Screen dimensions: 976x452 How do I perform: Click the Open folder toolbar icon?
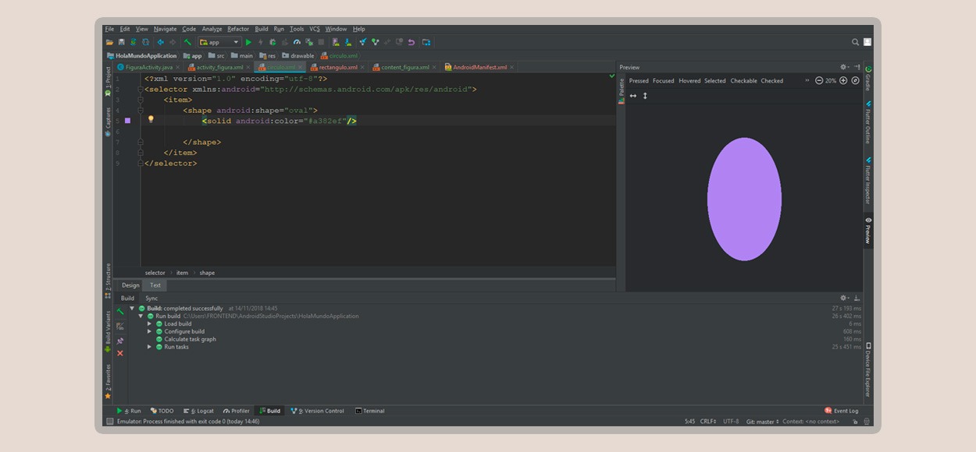(109, 42)
